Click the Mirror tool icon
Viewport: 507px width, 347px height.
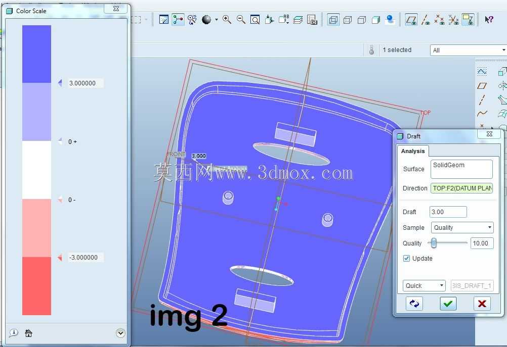coord(502,85)
